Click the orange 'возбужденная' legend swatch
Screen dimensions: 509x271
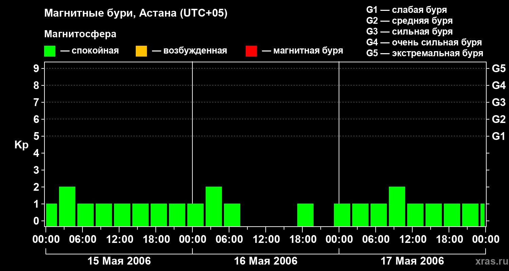[x=141, y=51]
